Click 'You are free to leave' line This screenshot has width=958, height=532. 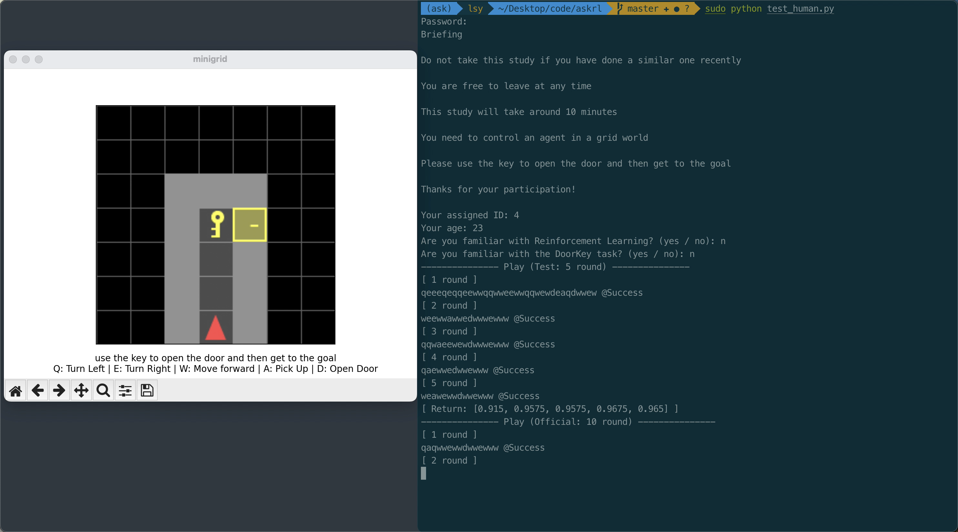[x=506, y=86]
